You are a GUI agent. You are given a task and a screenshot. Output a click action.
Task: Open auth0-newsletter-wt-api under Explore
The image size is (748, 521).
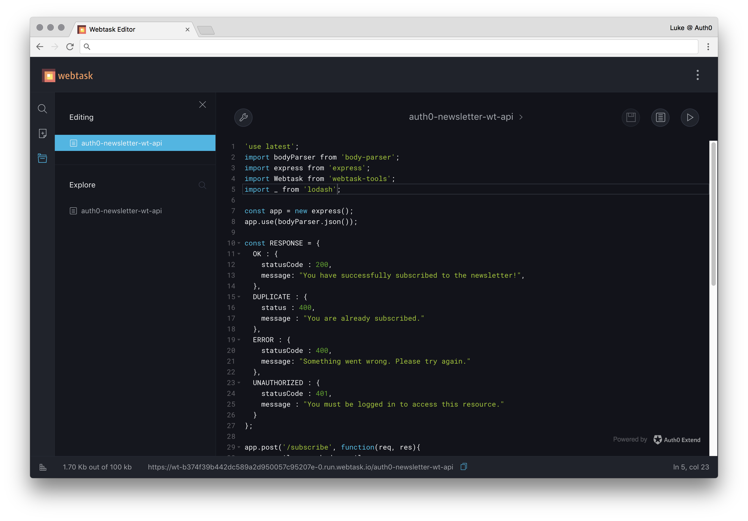pos(121,211)
